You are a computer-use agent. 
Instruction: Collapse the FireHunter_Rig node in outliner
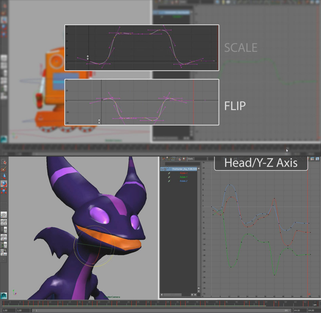tap(162, 169)
